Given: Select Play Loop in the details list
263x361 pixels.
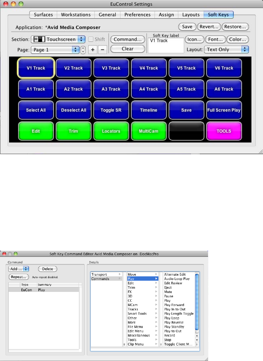Looking at the screenshot, I should pos(171,318).
